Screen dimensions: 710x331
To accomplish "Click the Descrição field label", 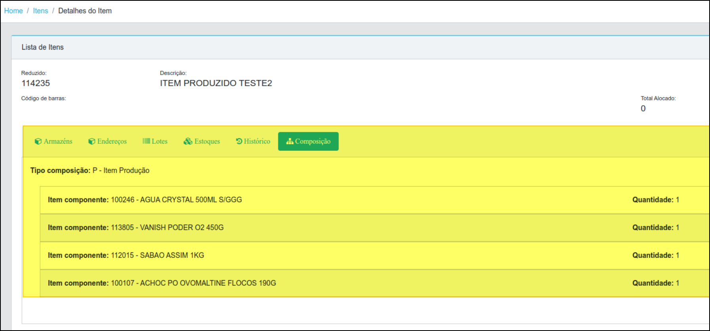I will point(173,73).
